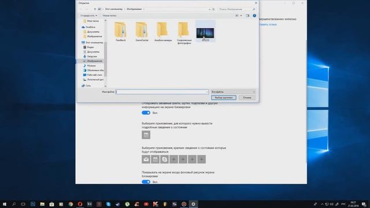Open the Альбом камеры folder
The width and height of the screenshot is (370, 208).
[163, 32]
